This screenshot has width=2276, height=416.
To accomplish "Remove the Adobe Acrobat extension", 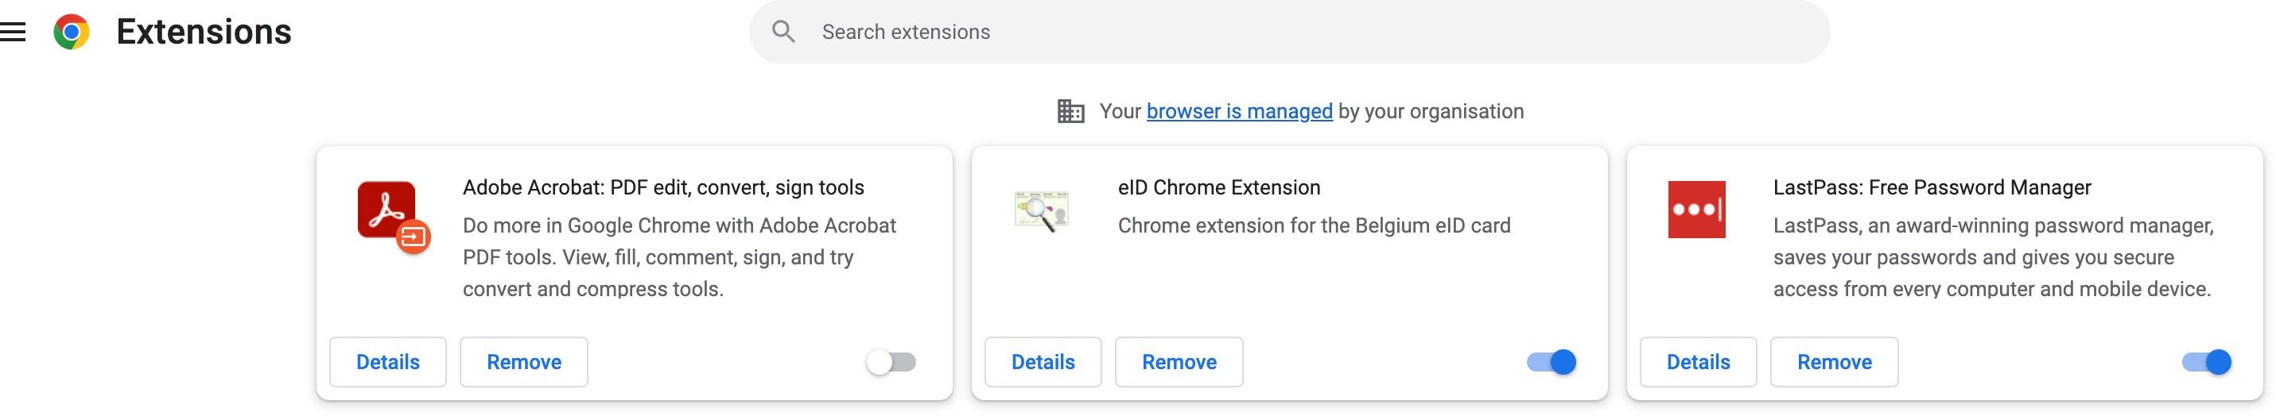I will (x=524, y=362).
